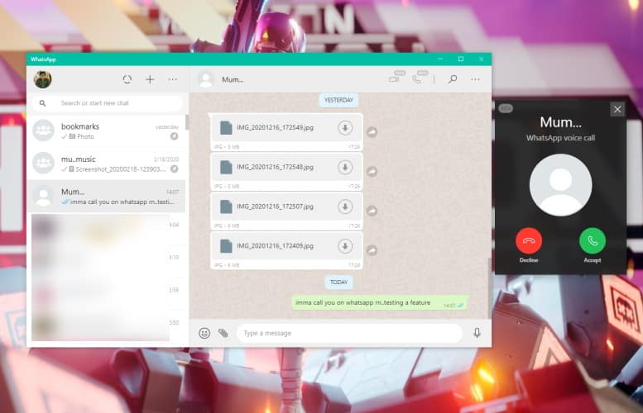Open the emoji picker
The image size is (643, 413).
click(204, 333)
